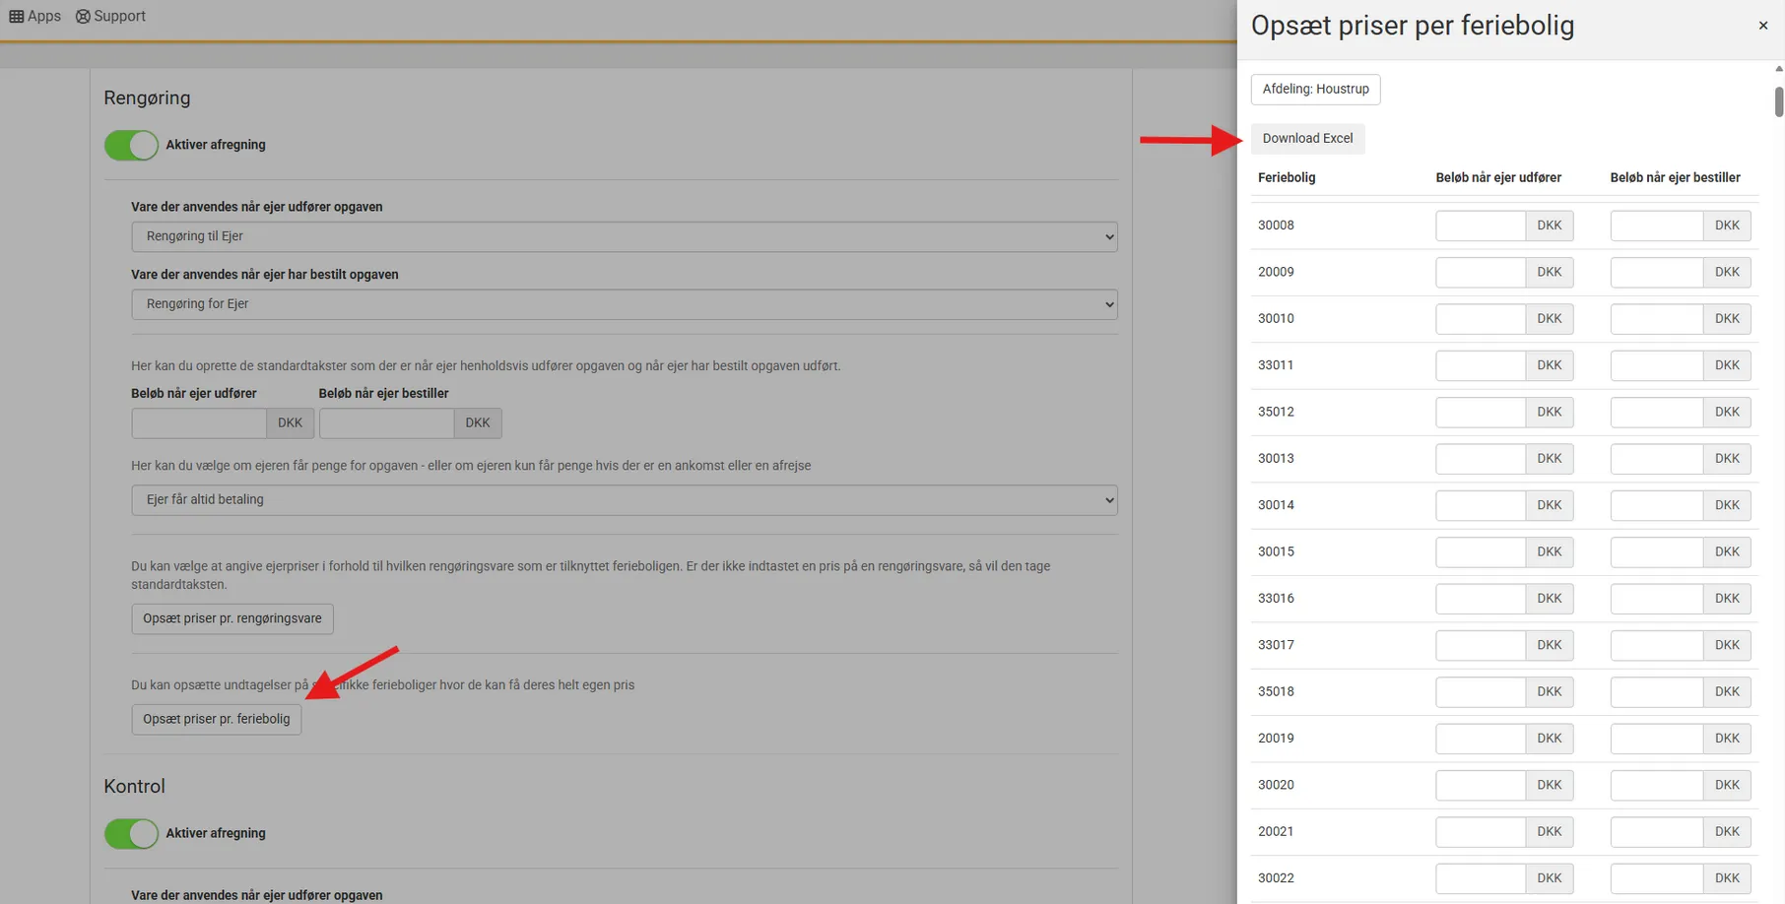Click the Afdeling: Houstrup button

1315,90
